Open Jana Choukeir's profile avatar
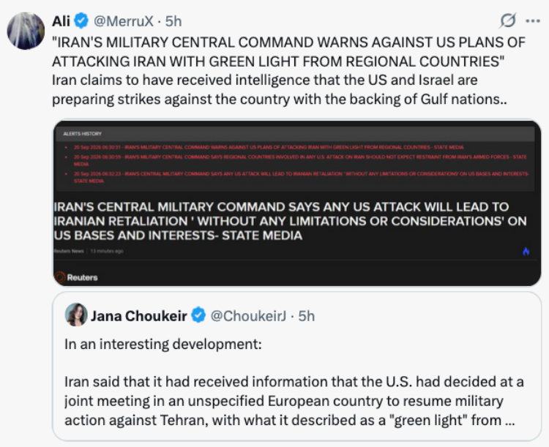Viewport: 549px width, 447px height. pyautogui.click(x=76, y=315)
